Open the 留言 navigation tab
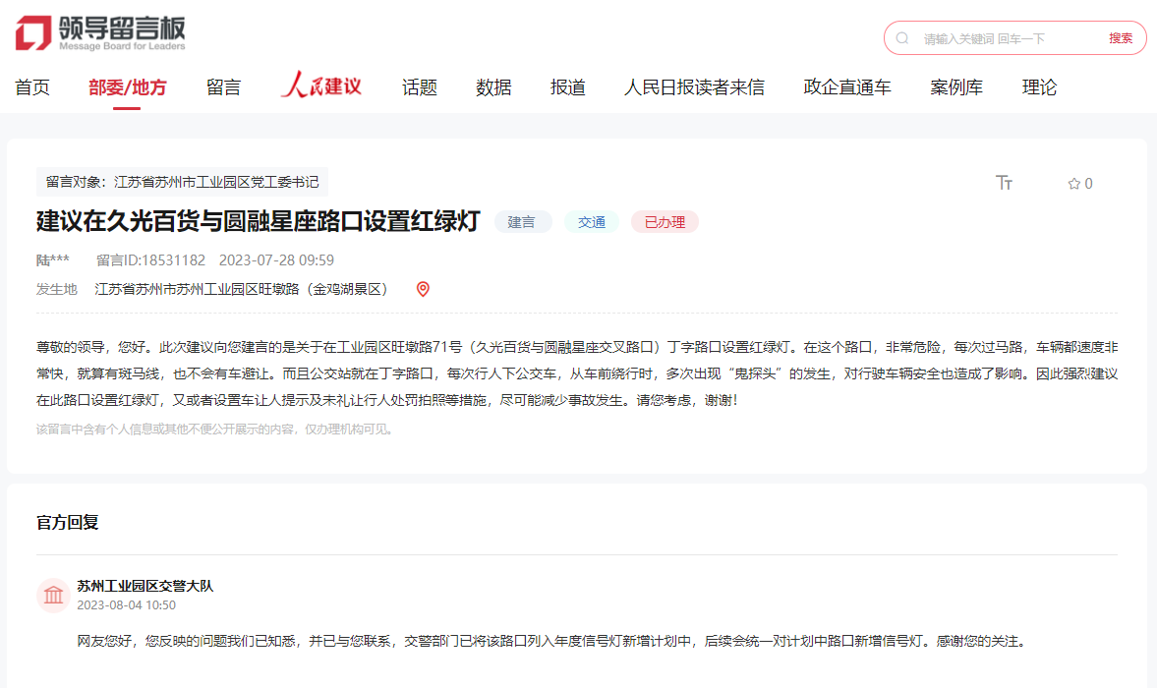This screenshot has height=688, width=1157. click(x=223, y=87)
